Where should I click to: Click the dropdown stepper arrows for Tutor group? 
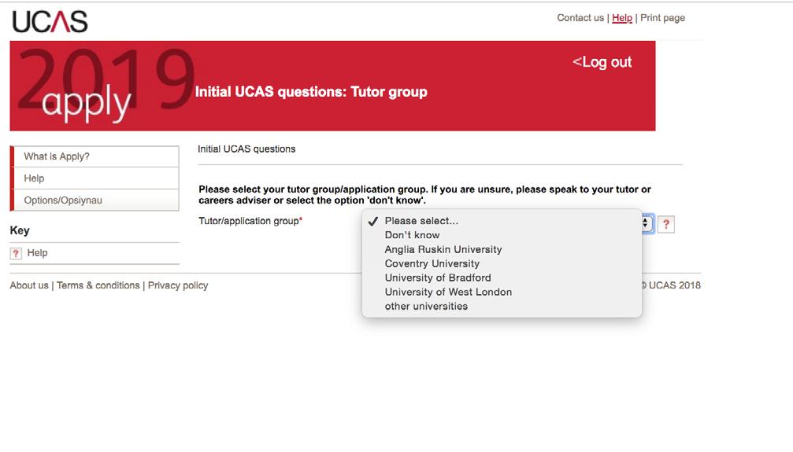coord(647,223)
